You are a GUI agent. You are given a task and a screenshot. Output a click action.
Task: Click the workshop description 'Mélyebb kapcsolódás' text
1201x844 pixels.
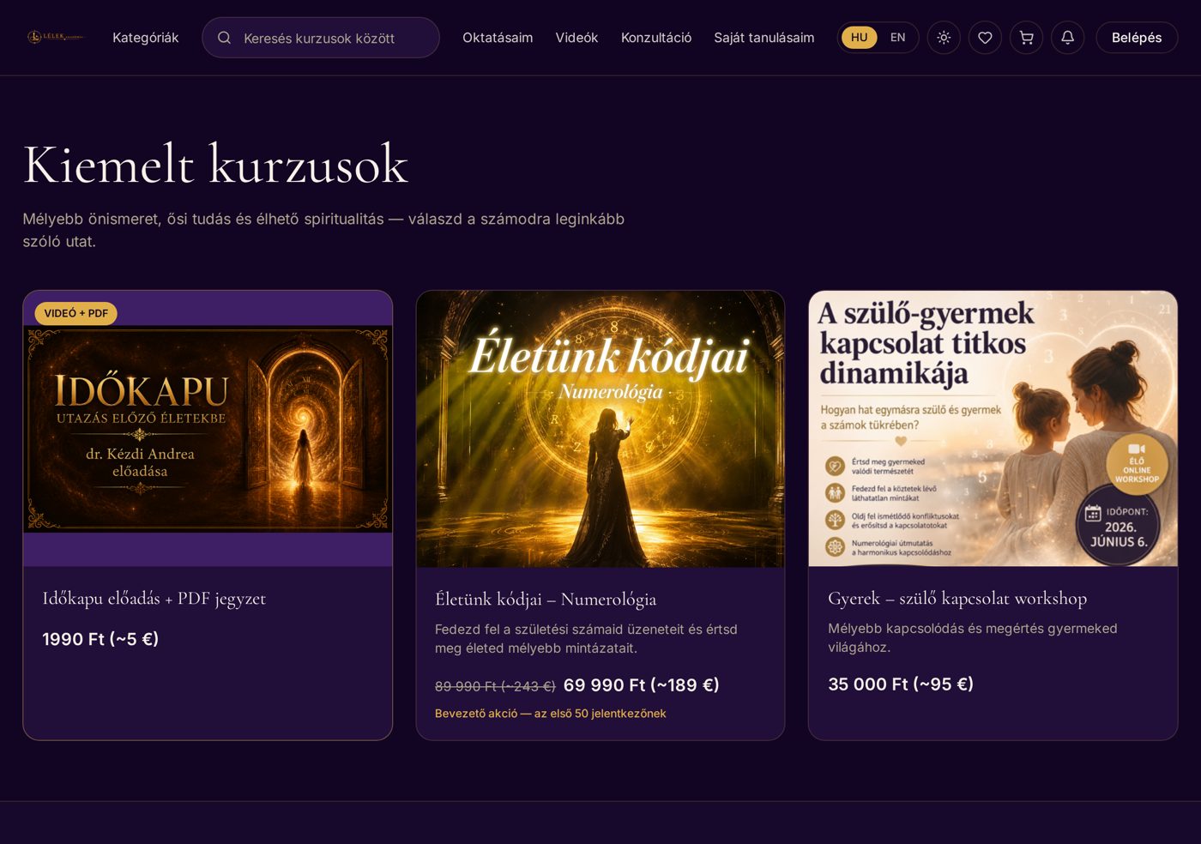[973, 638]
